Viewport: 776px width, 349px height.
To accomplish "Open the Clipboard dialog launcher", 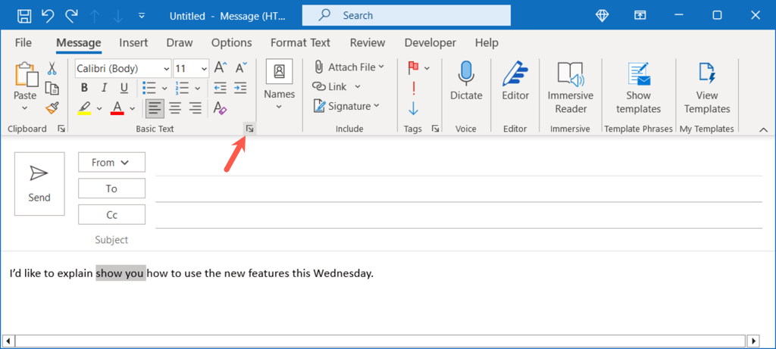I will pyautogui.click(x=61, y=129).
